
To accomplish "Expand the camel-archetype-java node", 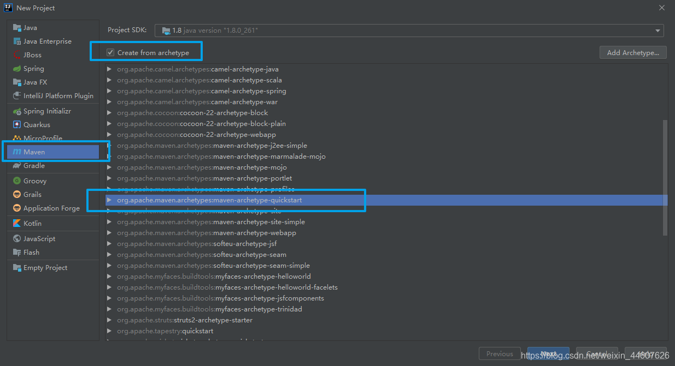I will click(x=109, y=69).
